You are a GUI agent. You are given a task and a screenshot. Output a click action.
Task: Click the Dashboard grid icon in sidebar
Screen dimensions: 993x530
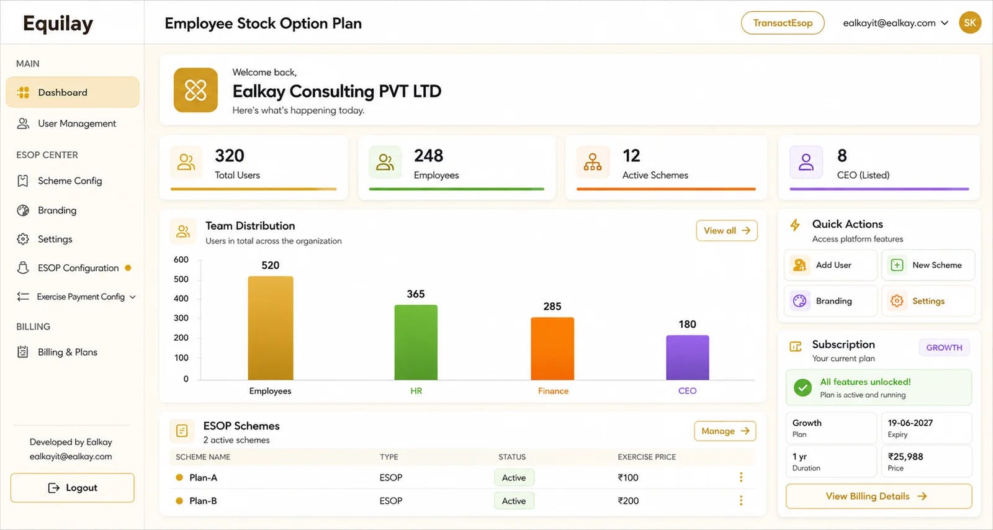point(23,92)
